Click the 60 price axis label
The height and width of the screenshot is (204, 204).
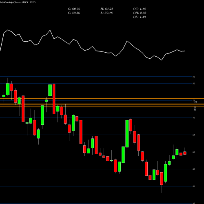click(194, 152)
